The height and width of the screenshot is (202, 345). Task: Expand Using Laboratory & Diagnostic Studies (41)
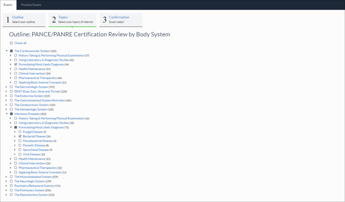[10, 60]
